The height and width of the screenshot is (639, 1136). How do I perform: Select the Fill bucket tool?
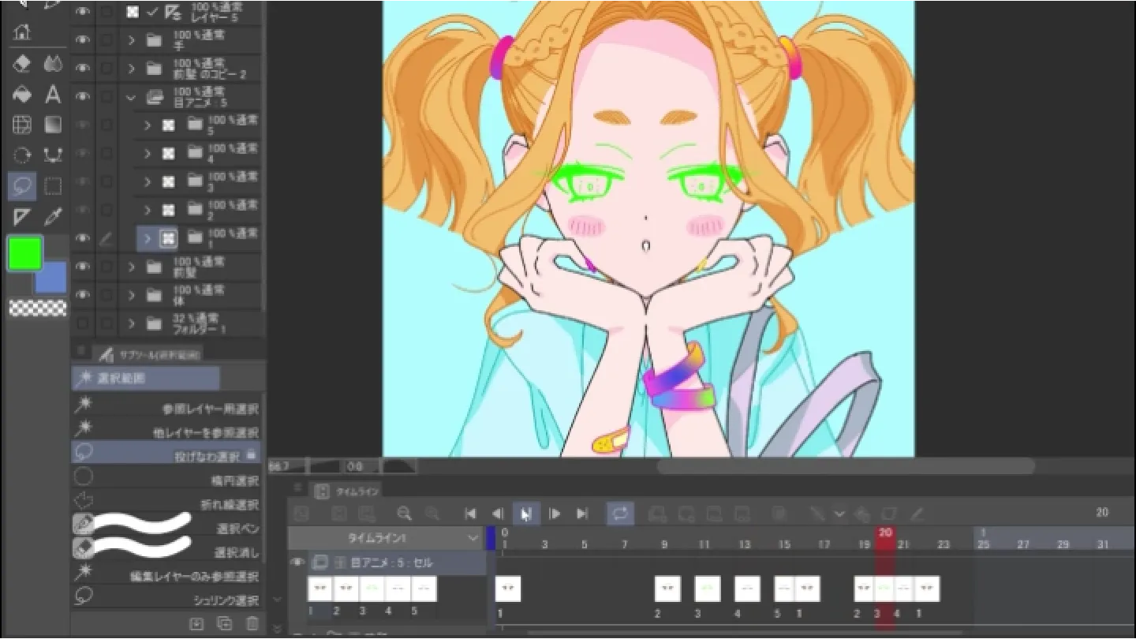tap(22, 95)
